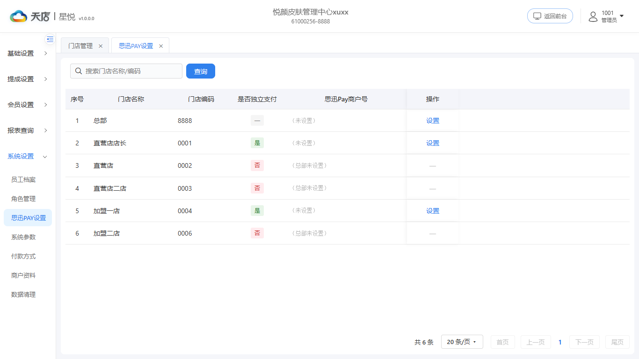Click the 直营店二店 store name cell
Image resolution: width=639 pixels, height=359 pixels.
[110, 188]
